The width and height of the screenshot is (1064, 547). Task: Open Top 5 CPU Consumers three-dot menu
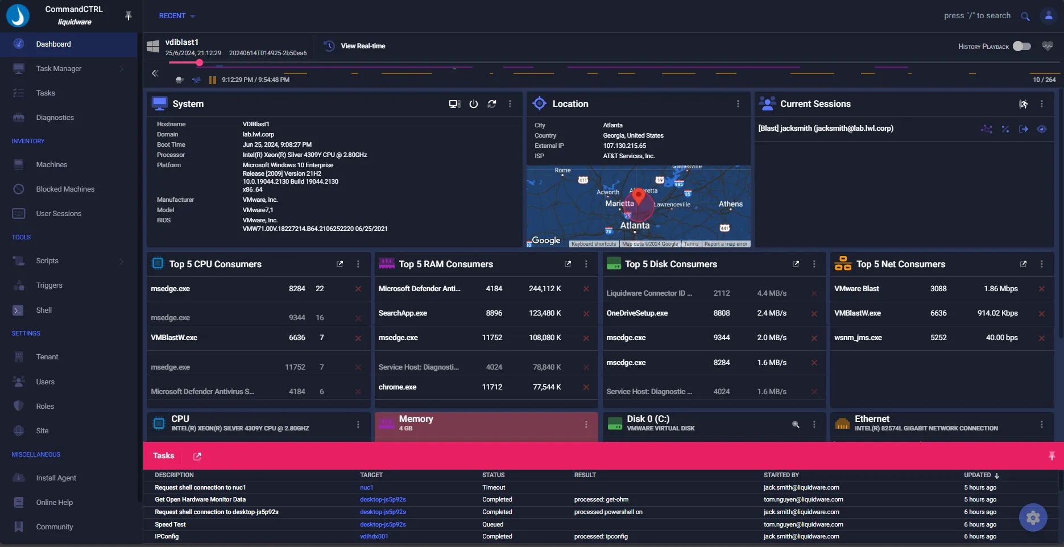pos(358,264)
